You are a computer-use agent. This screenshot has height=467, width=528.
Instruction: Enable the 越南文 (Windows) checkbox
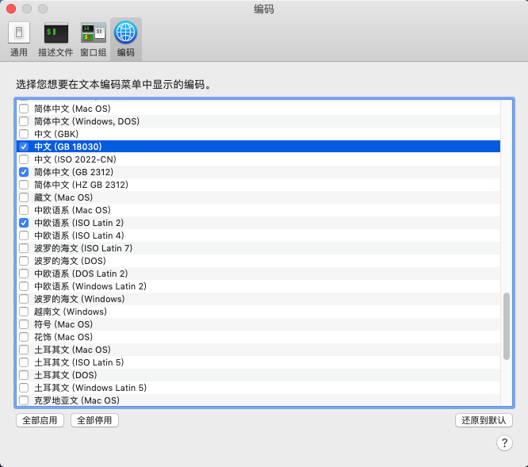tap(24, 312)
